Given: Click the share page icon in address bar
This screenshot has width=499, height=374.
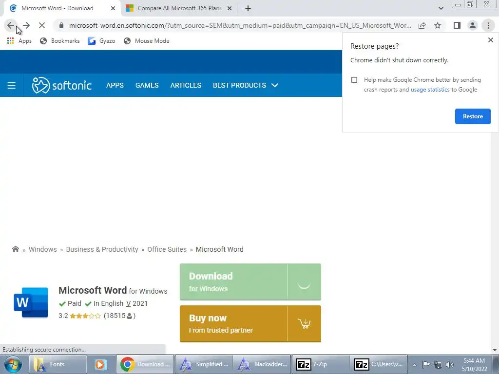Looking at the screenshot, I should coord(422,25).
